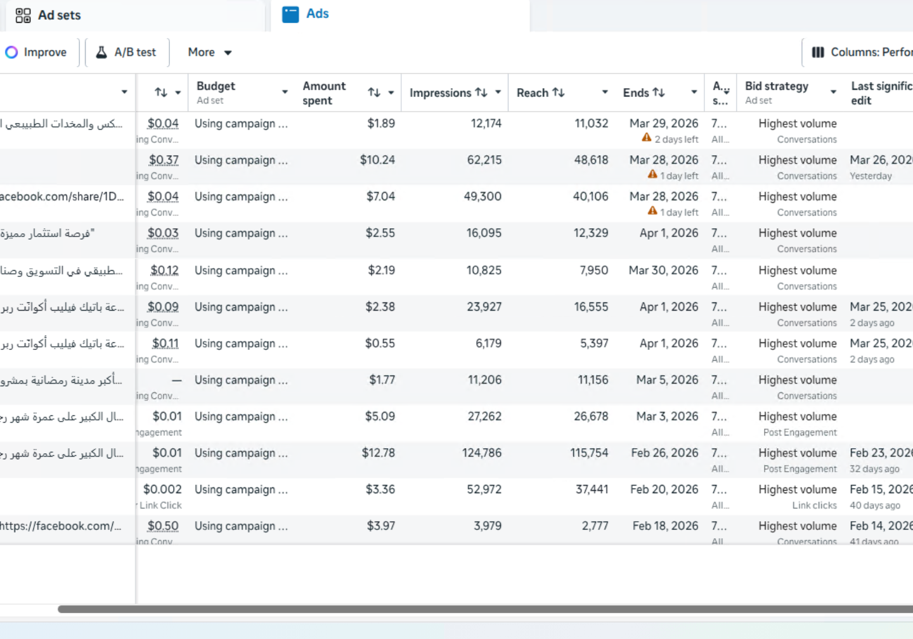The height and width of the screenshot is (639, 913).
Task: Click the $0.37 cost value link
Action: coord(164,160)
